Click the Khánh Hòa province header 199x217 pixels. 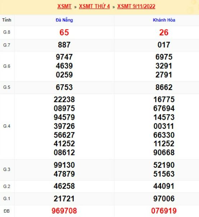point(164,20)
